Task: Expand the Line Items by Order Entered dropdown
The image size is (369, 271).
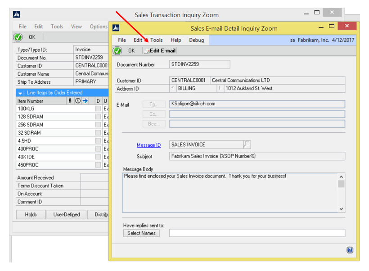Action: [21, 93]
